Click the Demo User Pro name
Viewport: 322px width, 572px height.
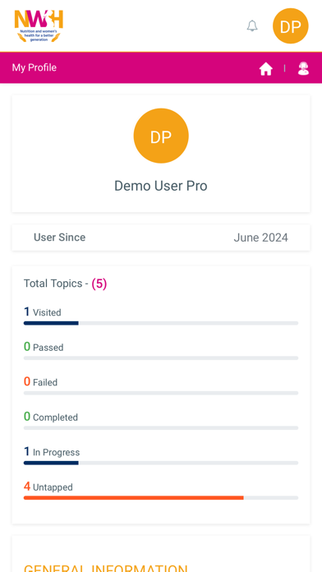161,186
